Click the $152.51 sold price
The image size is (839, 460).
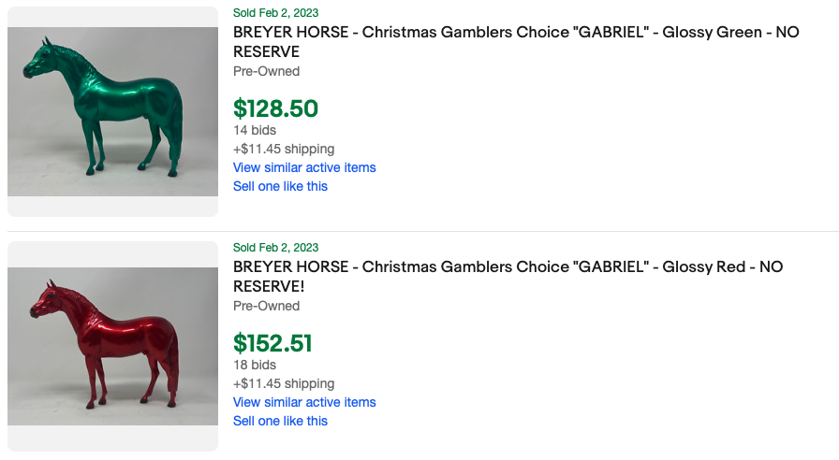pyautogui.click(x=272, y=343)
